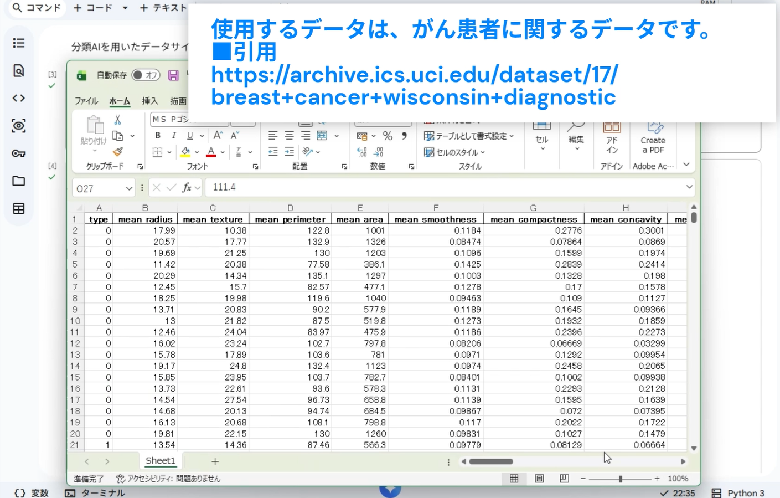Open the Terminal button at bottom
The width and height of the screenshot is (780, 498).
pos(95,493)
